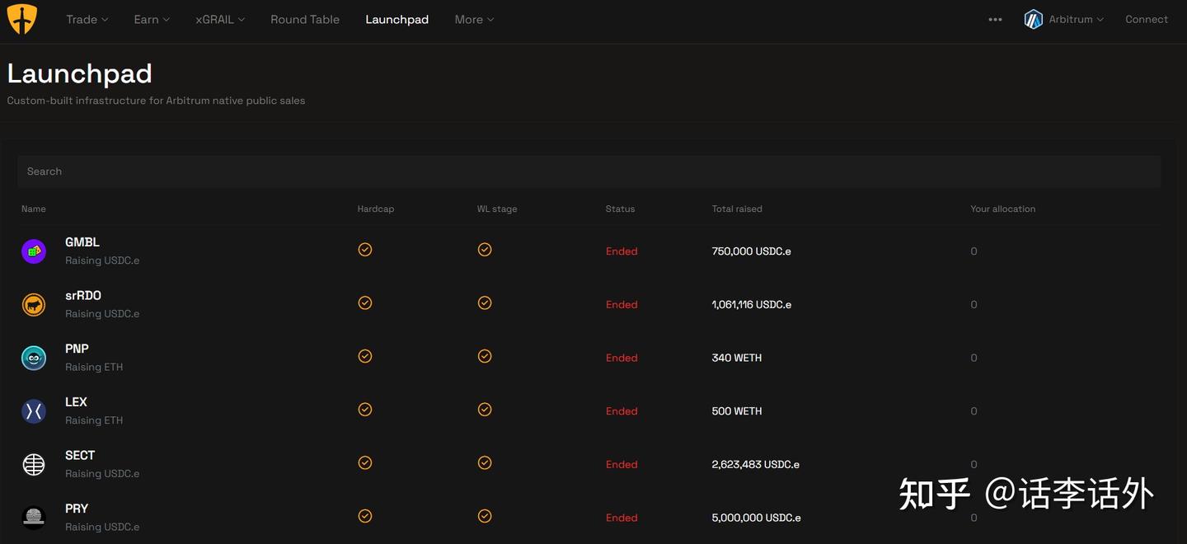Open the three-dots overflow menu icon

pyautogui.click(x=995, y=20)
